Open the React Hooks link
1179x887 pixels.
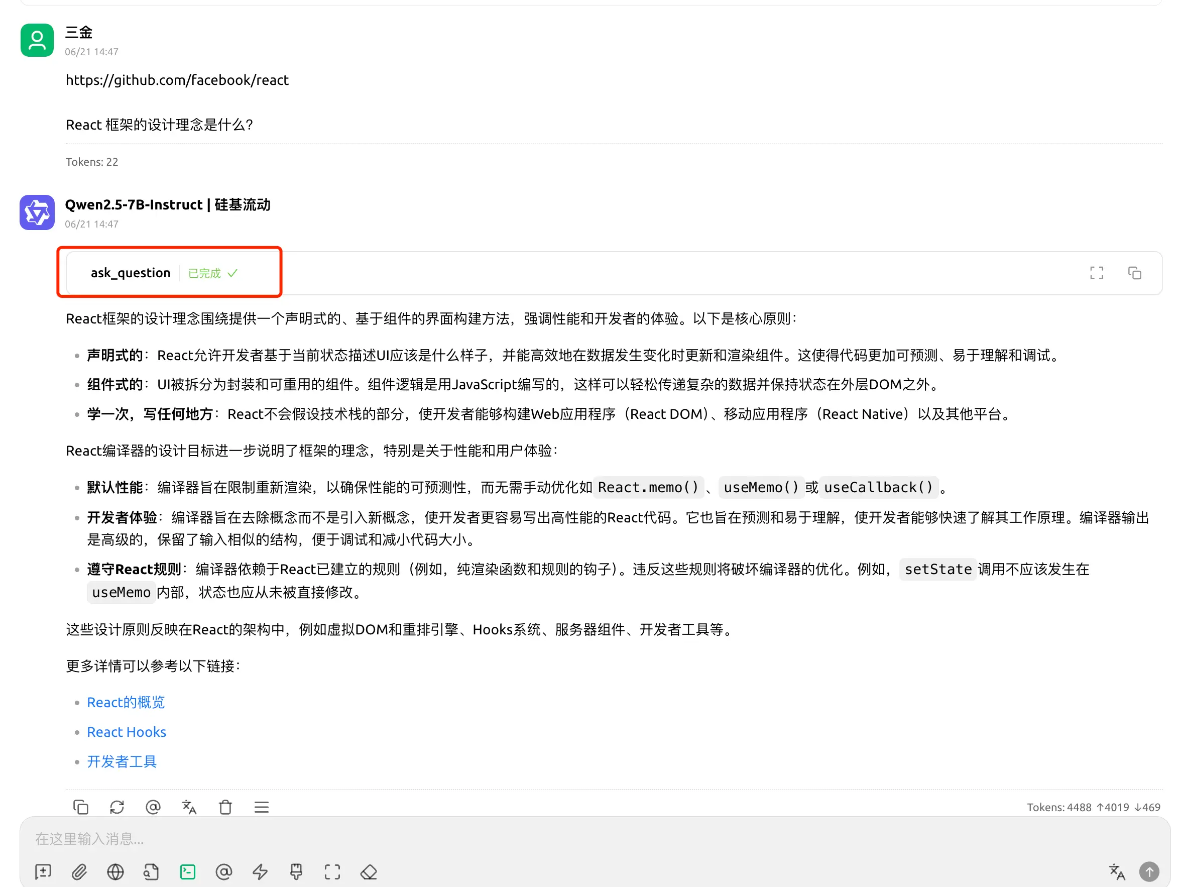tap(127, 732)
